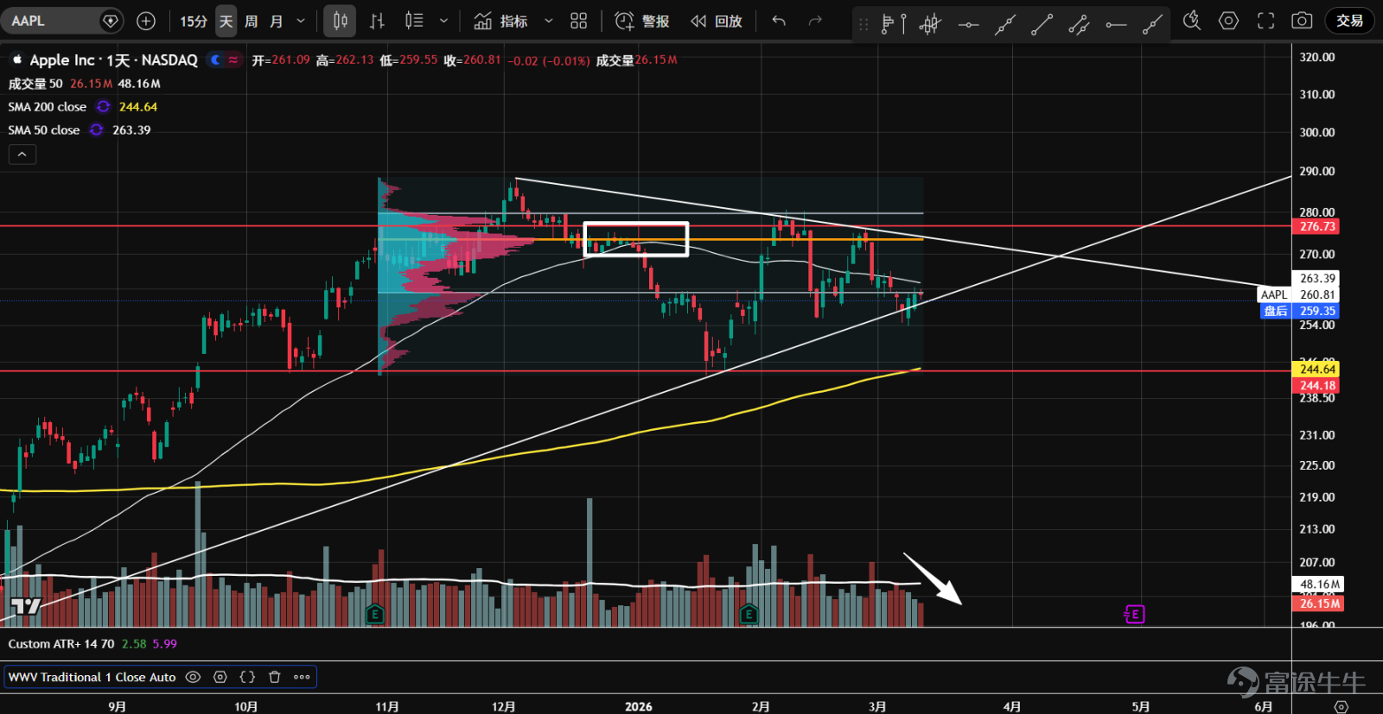Open chart settings hexagon icon

tap(1228, 21)
